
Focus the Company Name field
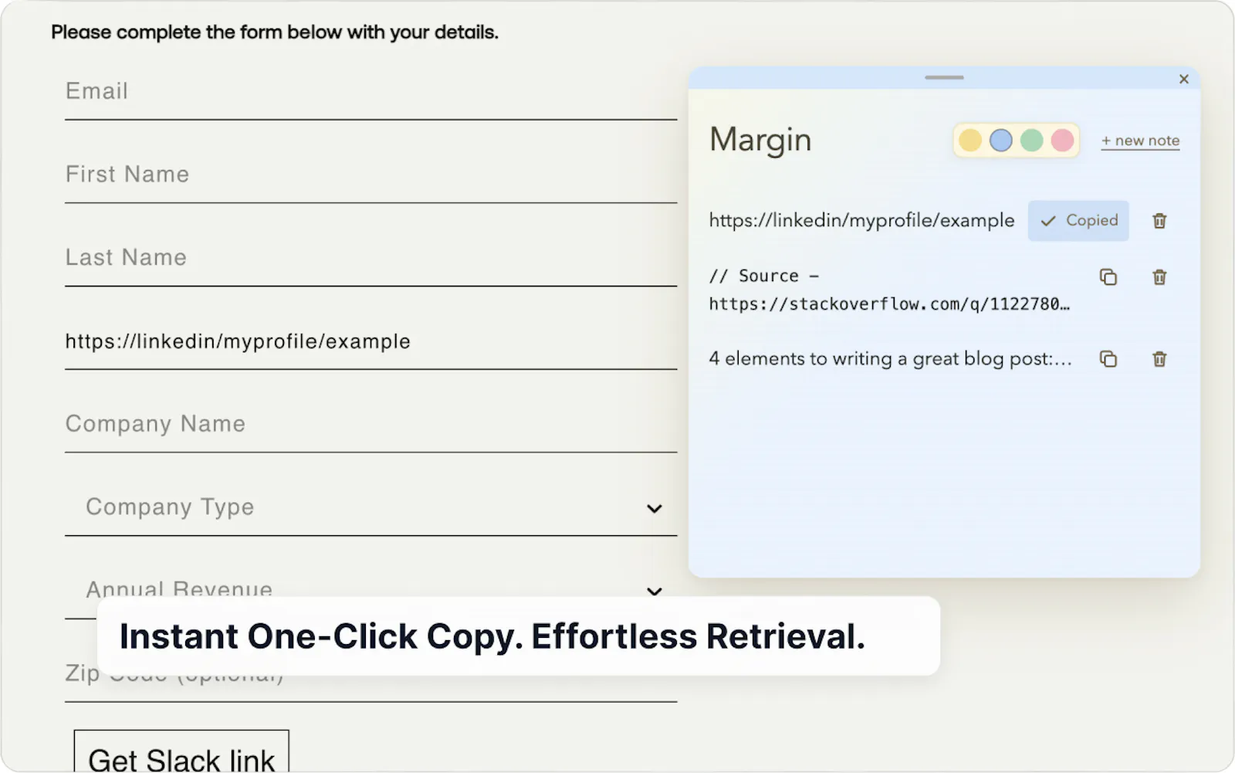click(370, 425)
